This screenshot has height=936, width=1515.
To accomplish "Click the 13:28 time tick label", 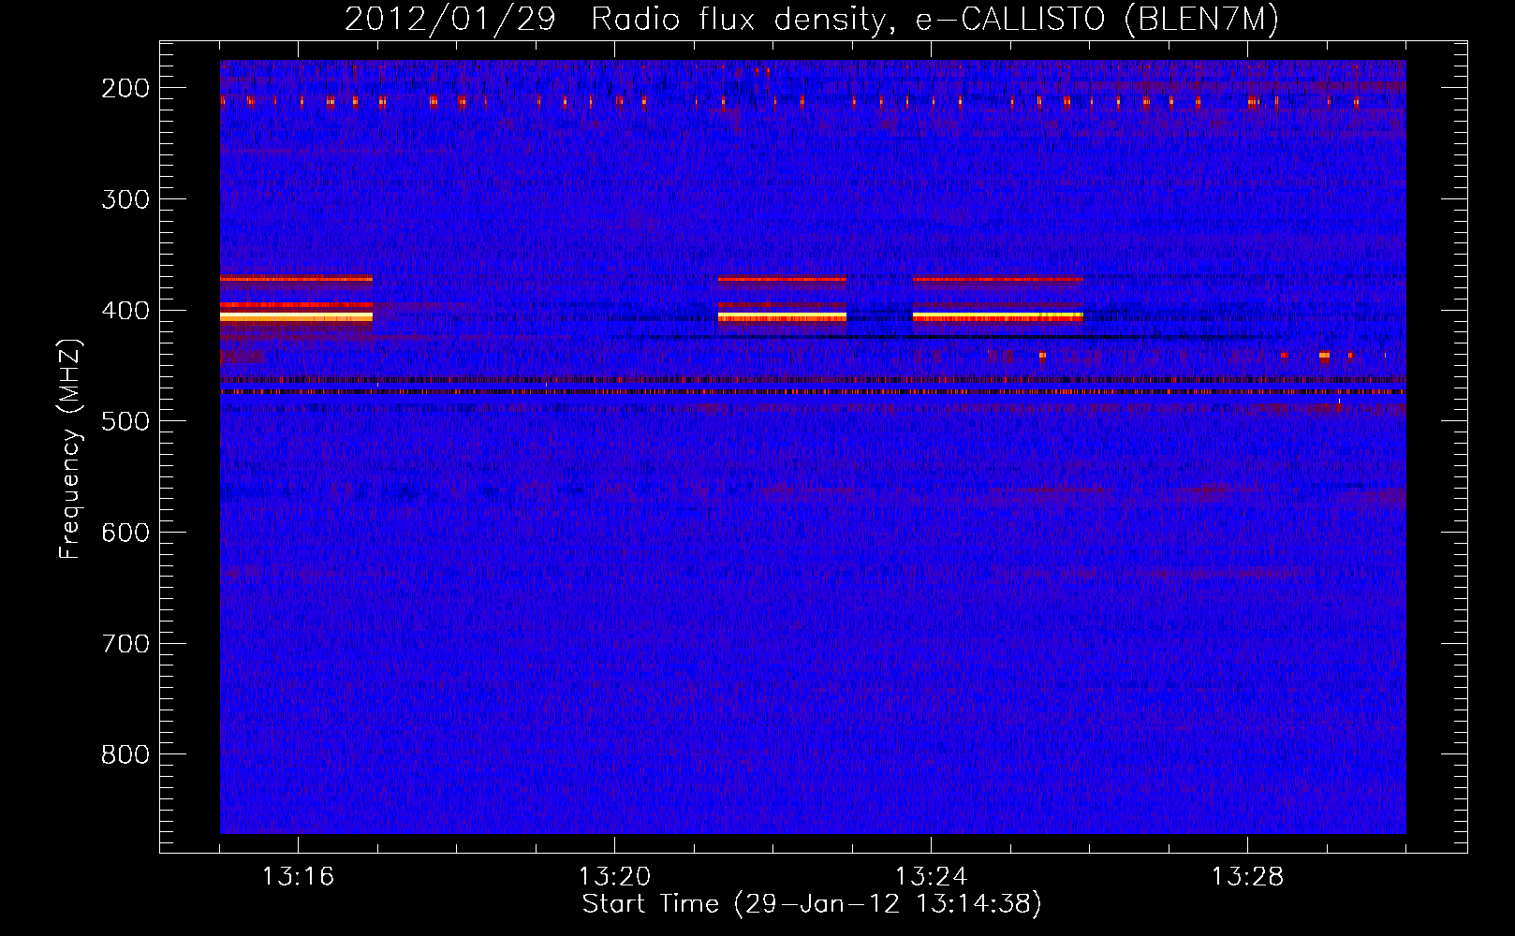I will pos(1247,877).
